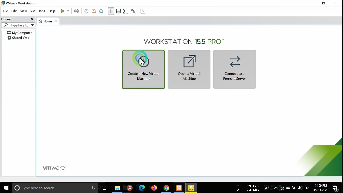The width and height of the screenshot is (343, 193).
Task: Click Open a Virtual Machine
Action: [189, 69]
